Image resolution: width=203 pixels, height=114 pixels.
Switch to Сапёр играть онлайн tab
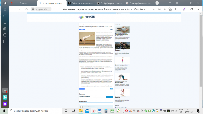click(109, 3)
